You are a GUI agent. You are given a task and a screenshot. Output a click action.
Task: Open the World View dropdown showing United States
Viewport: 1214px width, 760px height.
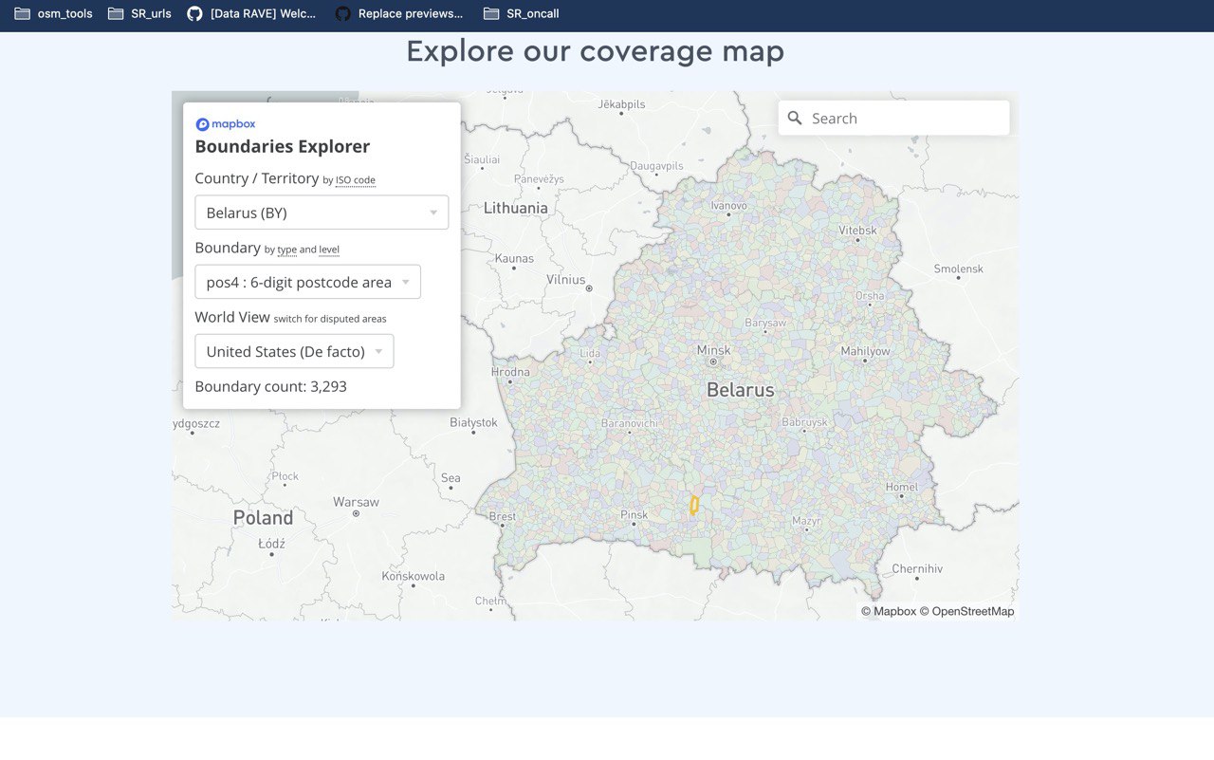pos(294,351)
